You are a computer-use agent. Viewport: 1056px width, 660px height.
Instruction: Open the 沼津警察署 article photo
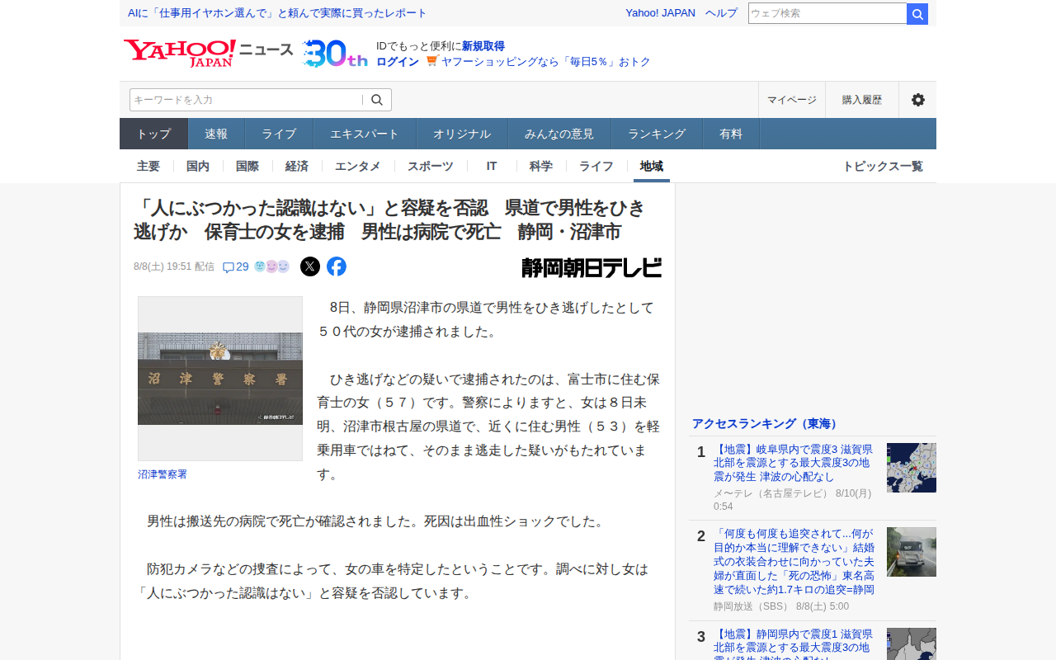coord(220,379)
